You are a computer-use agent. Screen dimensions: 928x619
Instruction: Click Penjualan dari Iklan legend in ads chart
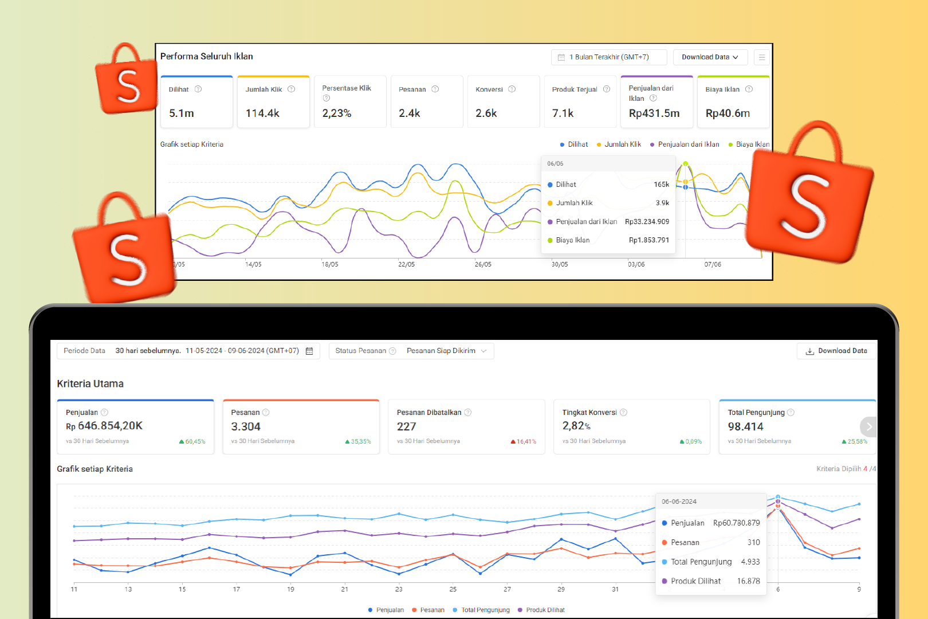pyautogui.click(x=685, y=144)
